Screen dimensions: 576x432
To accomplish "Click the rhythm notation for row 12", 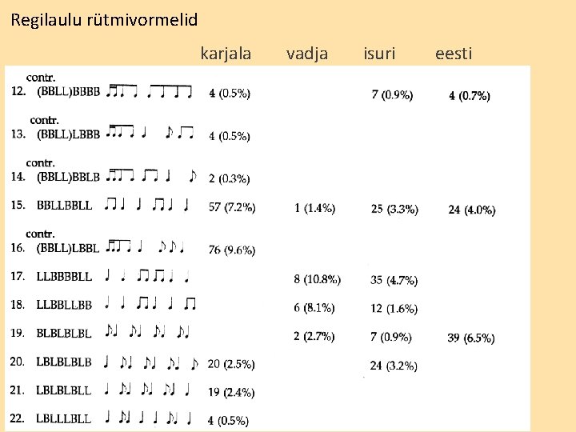I will [150, 91].
